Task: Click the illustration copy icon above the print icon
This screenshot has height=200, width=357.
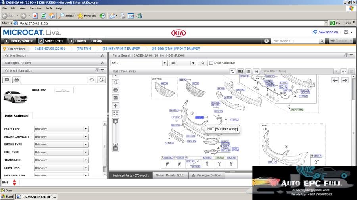Action: (x=116, y=82)
